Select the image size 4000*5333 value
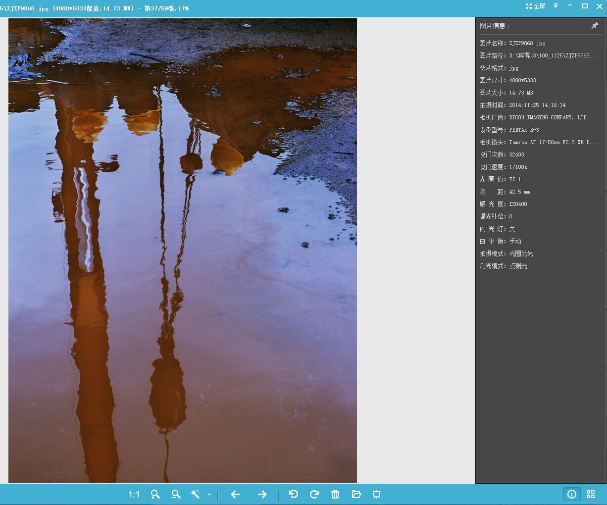 pyautogui.click(x=522, y=80)
